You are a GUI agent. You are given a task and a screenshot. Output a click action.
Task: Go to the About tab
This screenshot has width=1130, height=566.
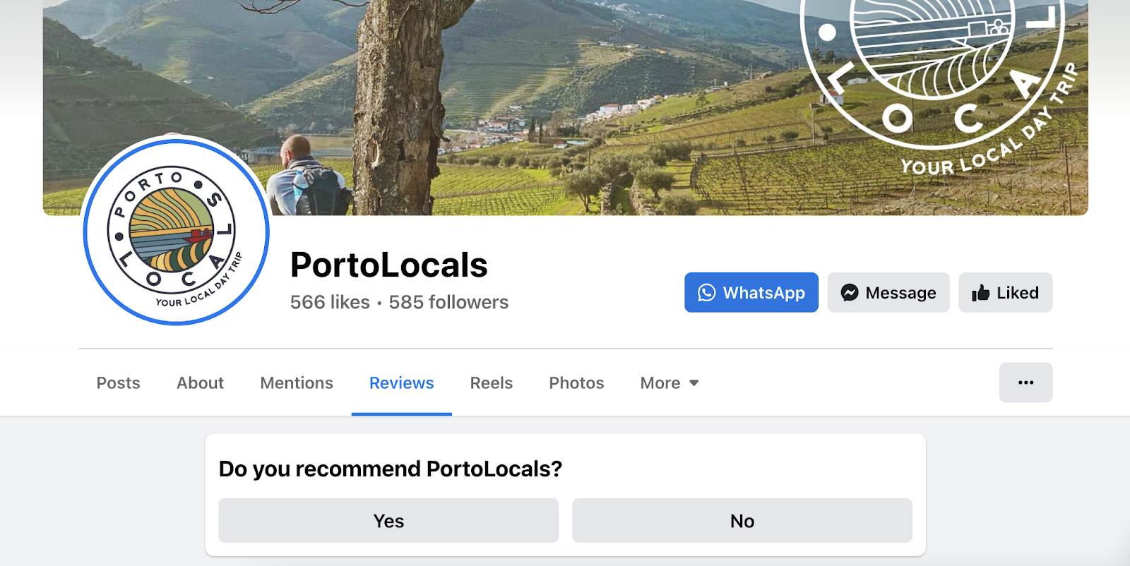pos(200,383)
